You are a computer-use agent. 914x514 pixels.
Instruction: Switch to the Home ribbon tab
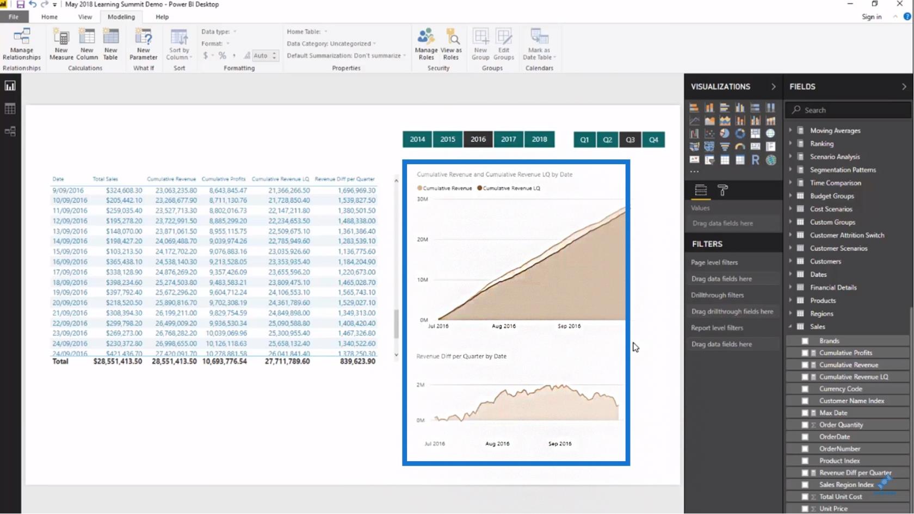coord(50,17)
